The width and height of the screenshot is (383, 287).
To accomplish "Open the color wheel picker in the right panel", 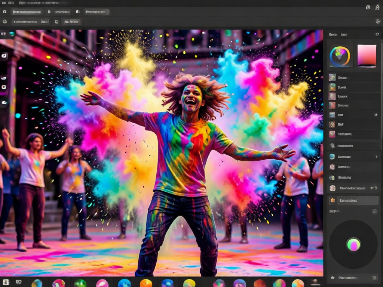I will [x=340, y=56].
